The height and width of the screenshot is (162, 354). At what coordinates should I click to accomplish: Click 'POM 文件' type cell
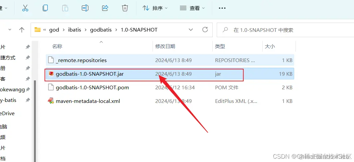click(227, 87)
